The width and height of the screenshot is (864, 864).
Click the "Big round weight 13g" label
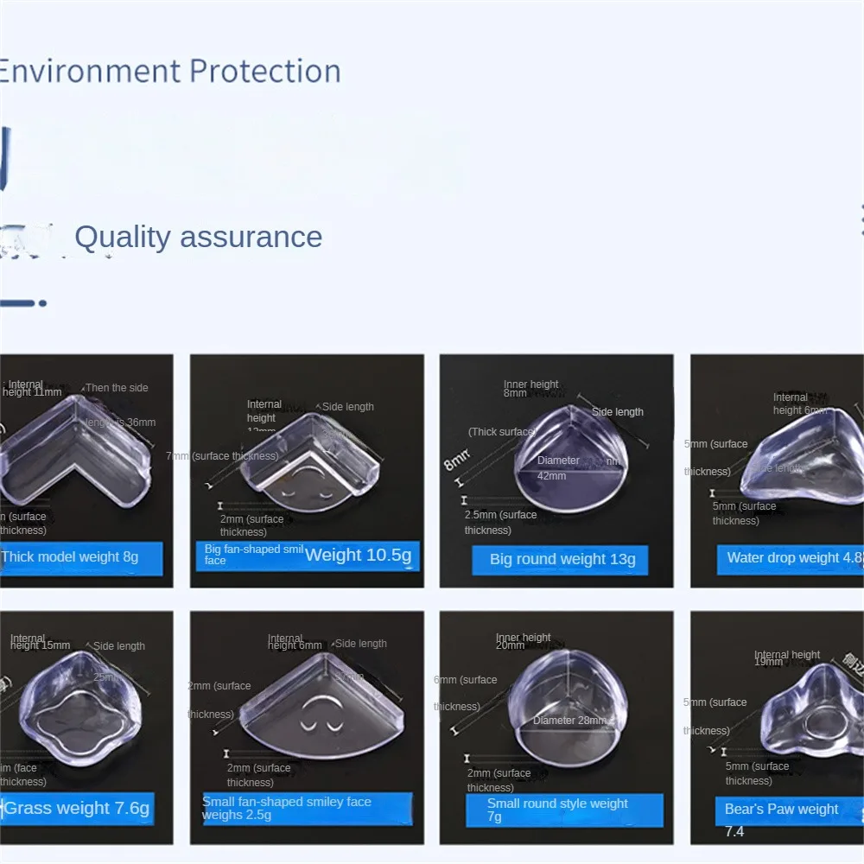(562, 559)
